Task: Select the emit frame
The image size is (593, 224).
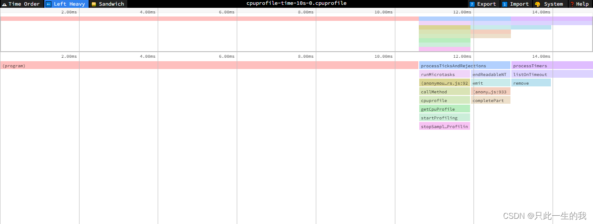Action: point(490,83)
